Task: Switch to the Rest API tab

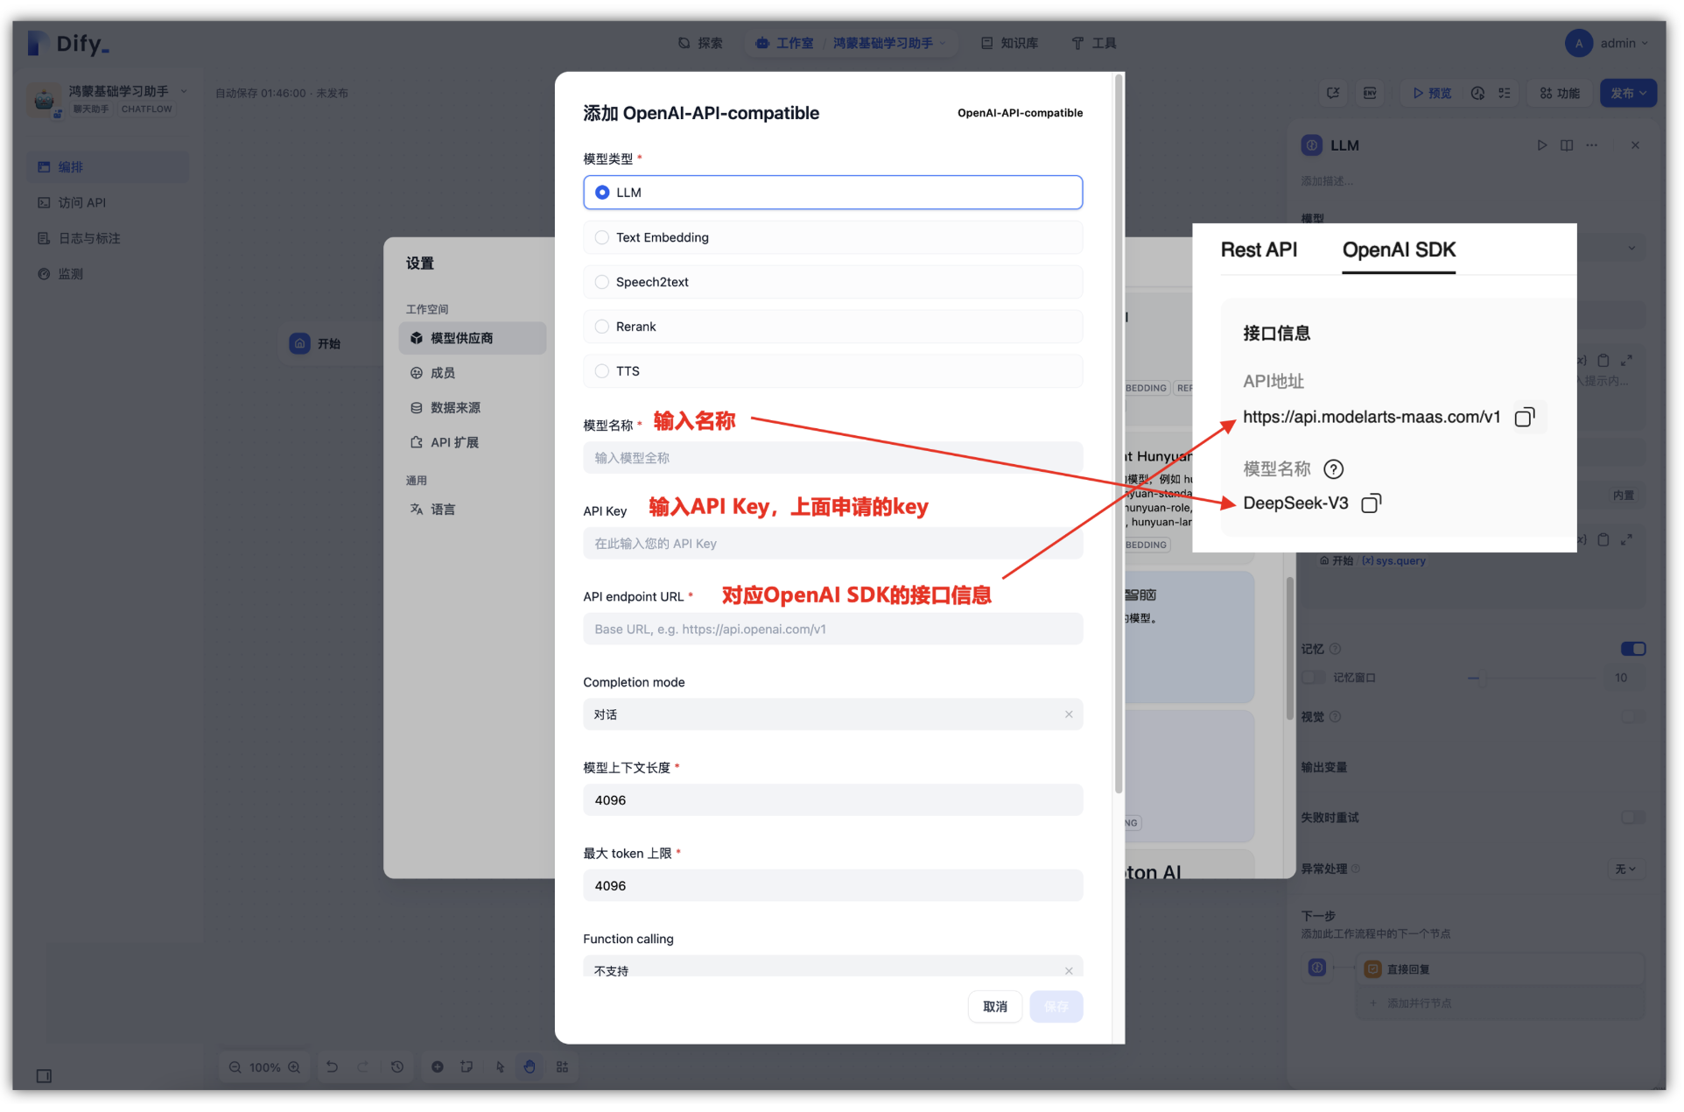Action: (1258, 250)
